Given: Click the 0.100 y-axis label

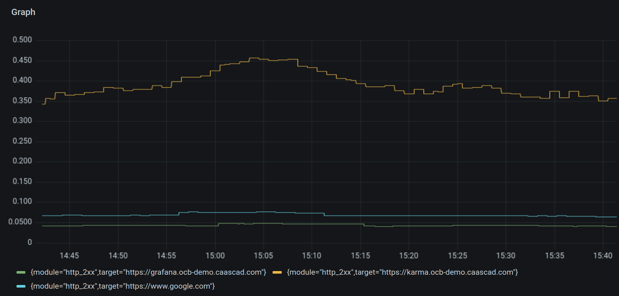Looking at the screenshot, I should (22, 201).
